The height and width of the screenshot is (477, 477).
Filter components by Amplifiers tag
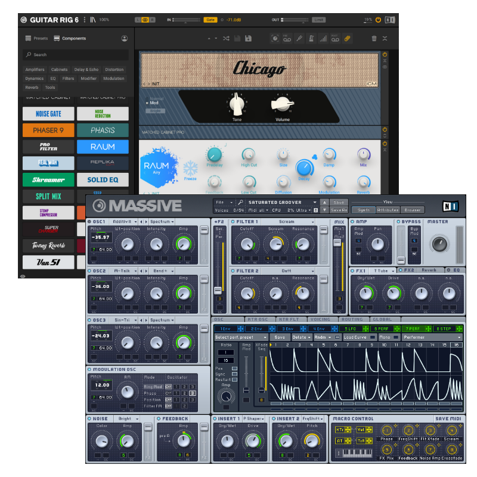pos(35,70)
